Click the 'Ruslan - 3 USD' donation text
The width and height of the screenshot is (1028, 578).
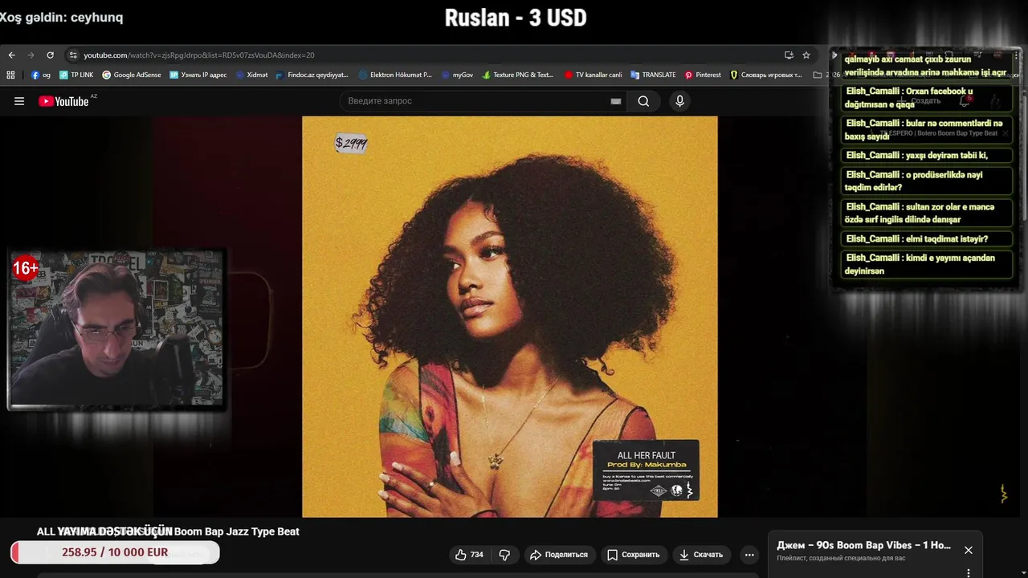tap(516, 18)
